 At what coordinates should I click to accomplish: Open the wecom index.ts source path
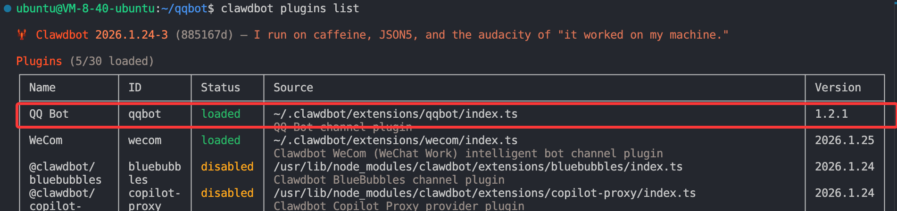395,140
